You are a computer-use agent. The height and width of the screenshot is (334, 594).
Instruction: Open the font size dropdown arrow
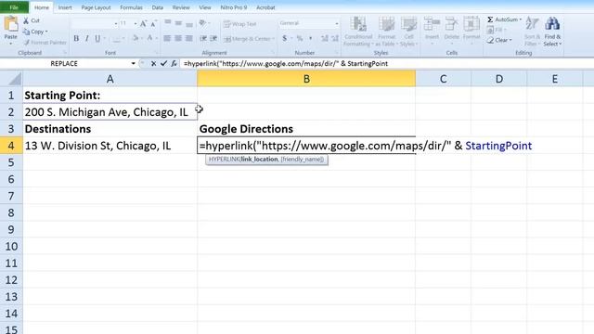[x=136, y=24]
